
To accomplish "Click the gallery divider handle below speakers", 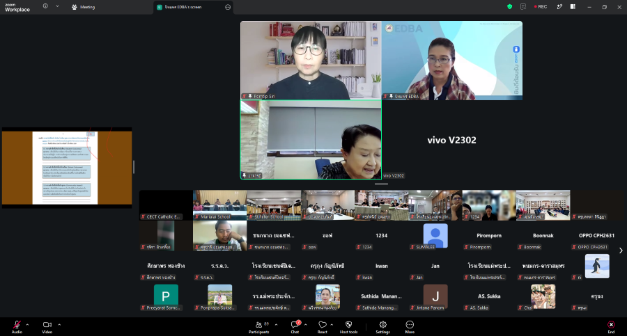I will (381, 184).
